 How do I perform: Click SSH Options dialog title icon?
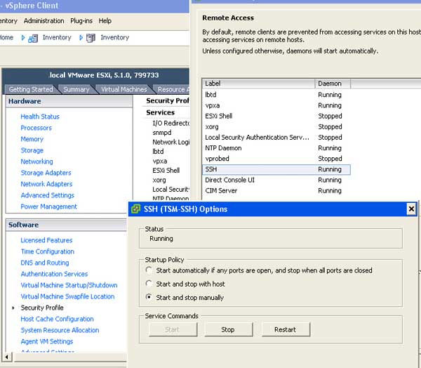point(135,209)
